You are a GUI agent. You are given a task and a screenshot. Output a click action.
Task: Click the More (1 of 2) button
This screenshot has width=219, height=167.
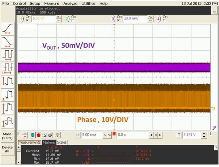[8, 135]
